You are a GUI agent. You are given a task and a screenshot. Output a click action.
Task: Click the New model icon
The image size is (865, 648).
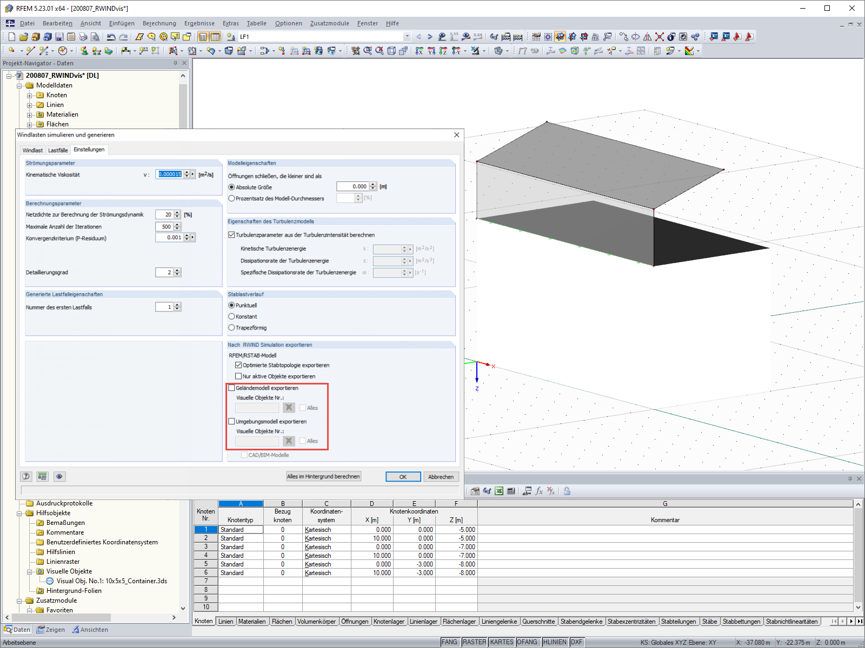[11, 36]
